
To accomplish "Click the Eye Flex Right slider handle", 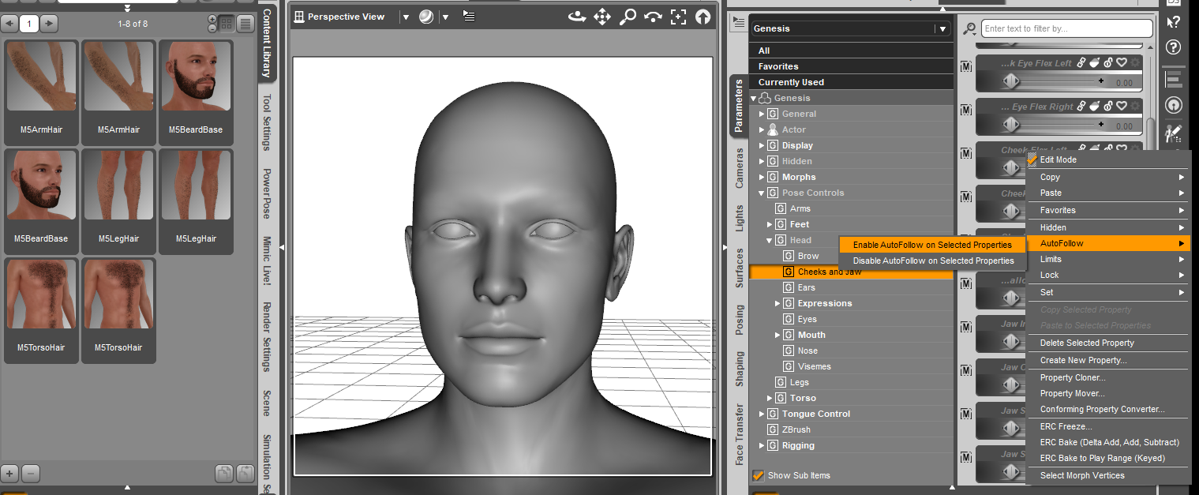I will [1011, 124].
